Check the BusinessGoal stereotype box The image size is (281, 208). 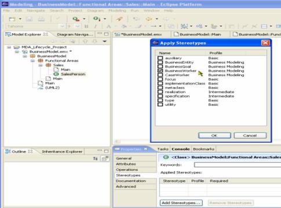[160, 66]
